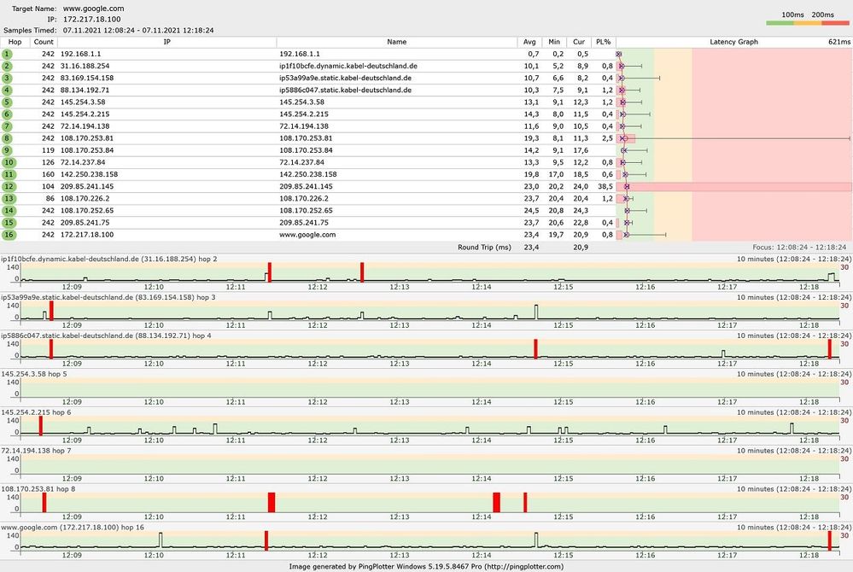Click the hop 7 green circle icon
The image size is (853, 572).
coord(7,126)
